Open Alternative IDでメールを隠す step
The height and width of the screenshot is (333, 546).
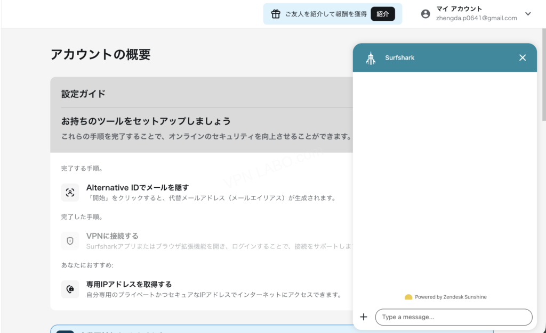point(138,187)
